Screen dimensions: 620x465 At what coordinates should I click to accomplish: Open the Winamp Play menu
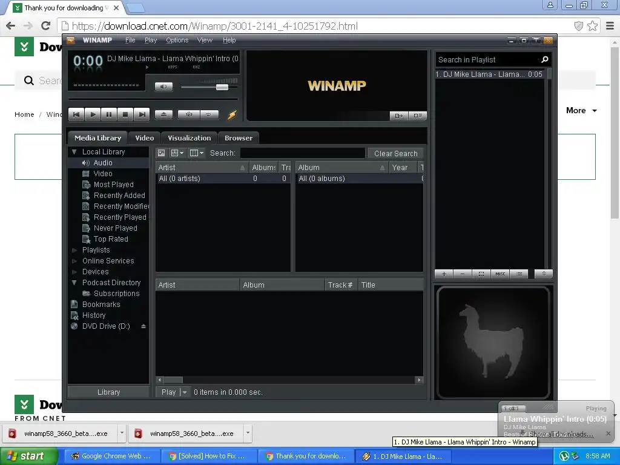pos(151,40)
